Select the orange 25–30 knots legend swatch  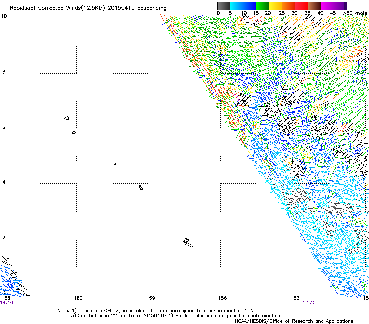click(x=288, y=6)
